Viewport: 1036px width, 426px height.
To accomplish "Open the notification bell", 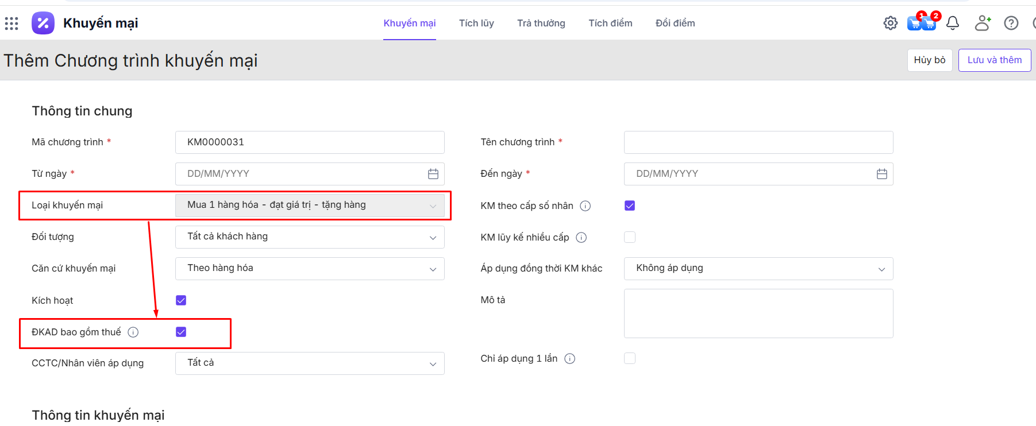I will [953, 23].
